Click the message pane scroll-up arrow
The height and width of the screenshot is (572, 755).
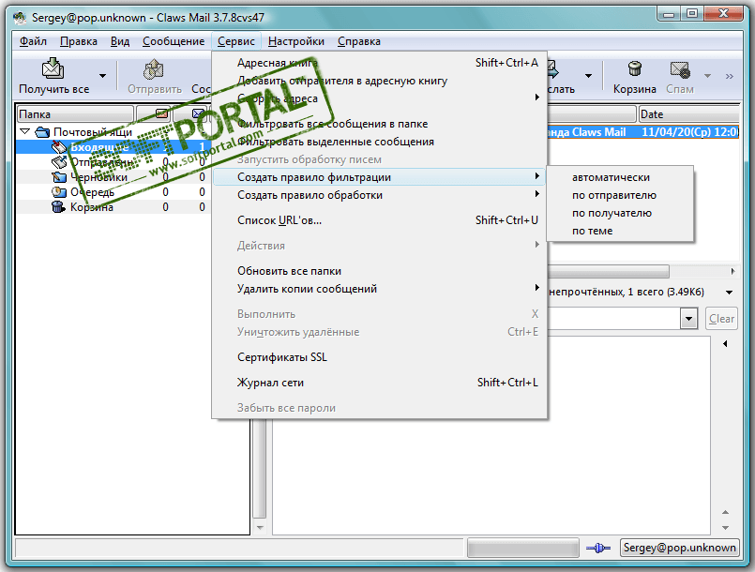point(725,512)
